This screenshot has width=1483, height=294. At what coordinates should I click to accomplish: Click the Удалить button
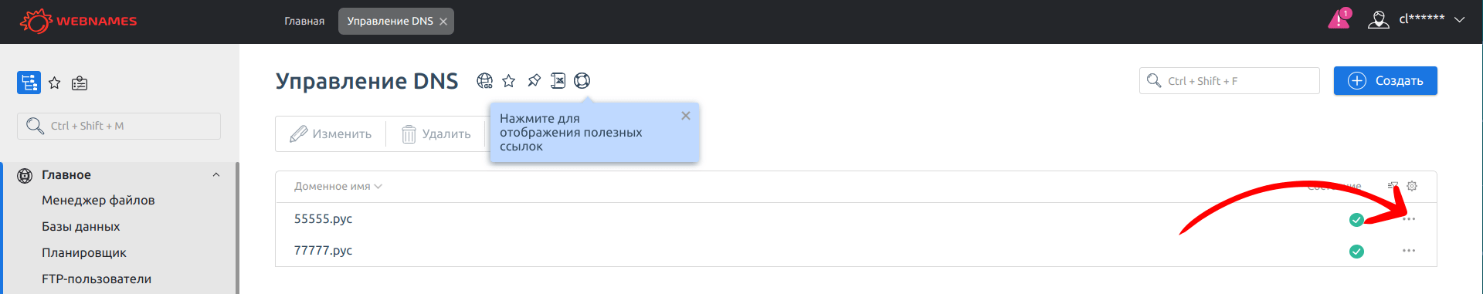[436, 134]
